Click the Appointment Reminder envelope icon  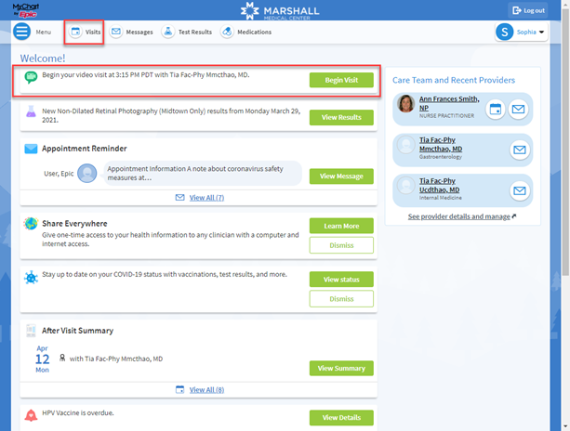(31, 149)
